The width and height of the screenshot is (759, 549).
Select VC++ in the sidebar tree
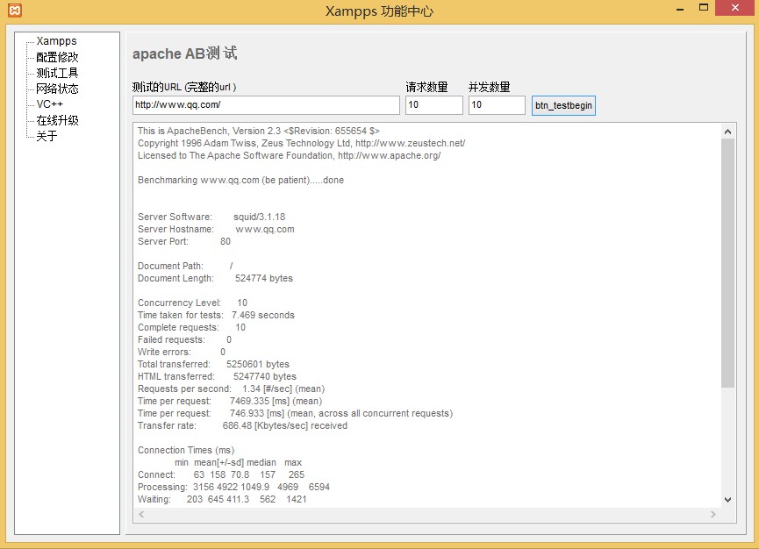pyautogui.click(x=50, y=104)
